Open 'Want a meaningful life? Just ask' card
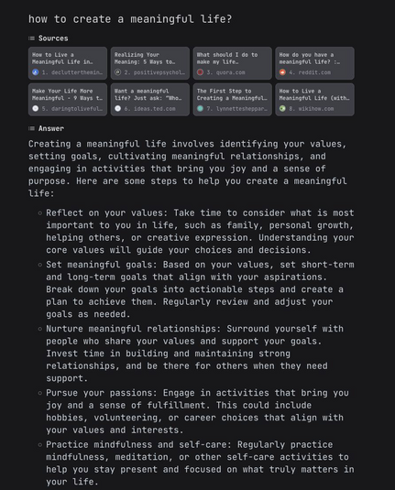 pyautogui.click(x=150, y=100)
